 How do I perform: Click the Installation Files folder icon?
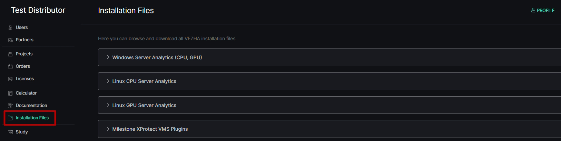pyautogui.click(x=10, y=118)
